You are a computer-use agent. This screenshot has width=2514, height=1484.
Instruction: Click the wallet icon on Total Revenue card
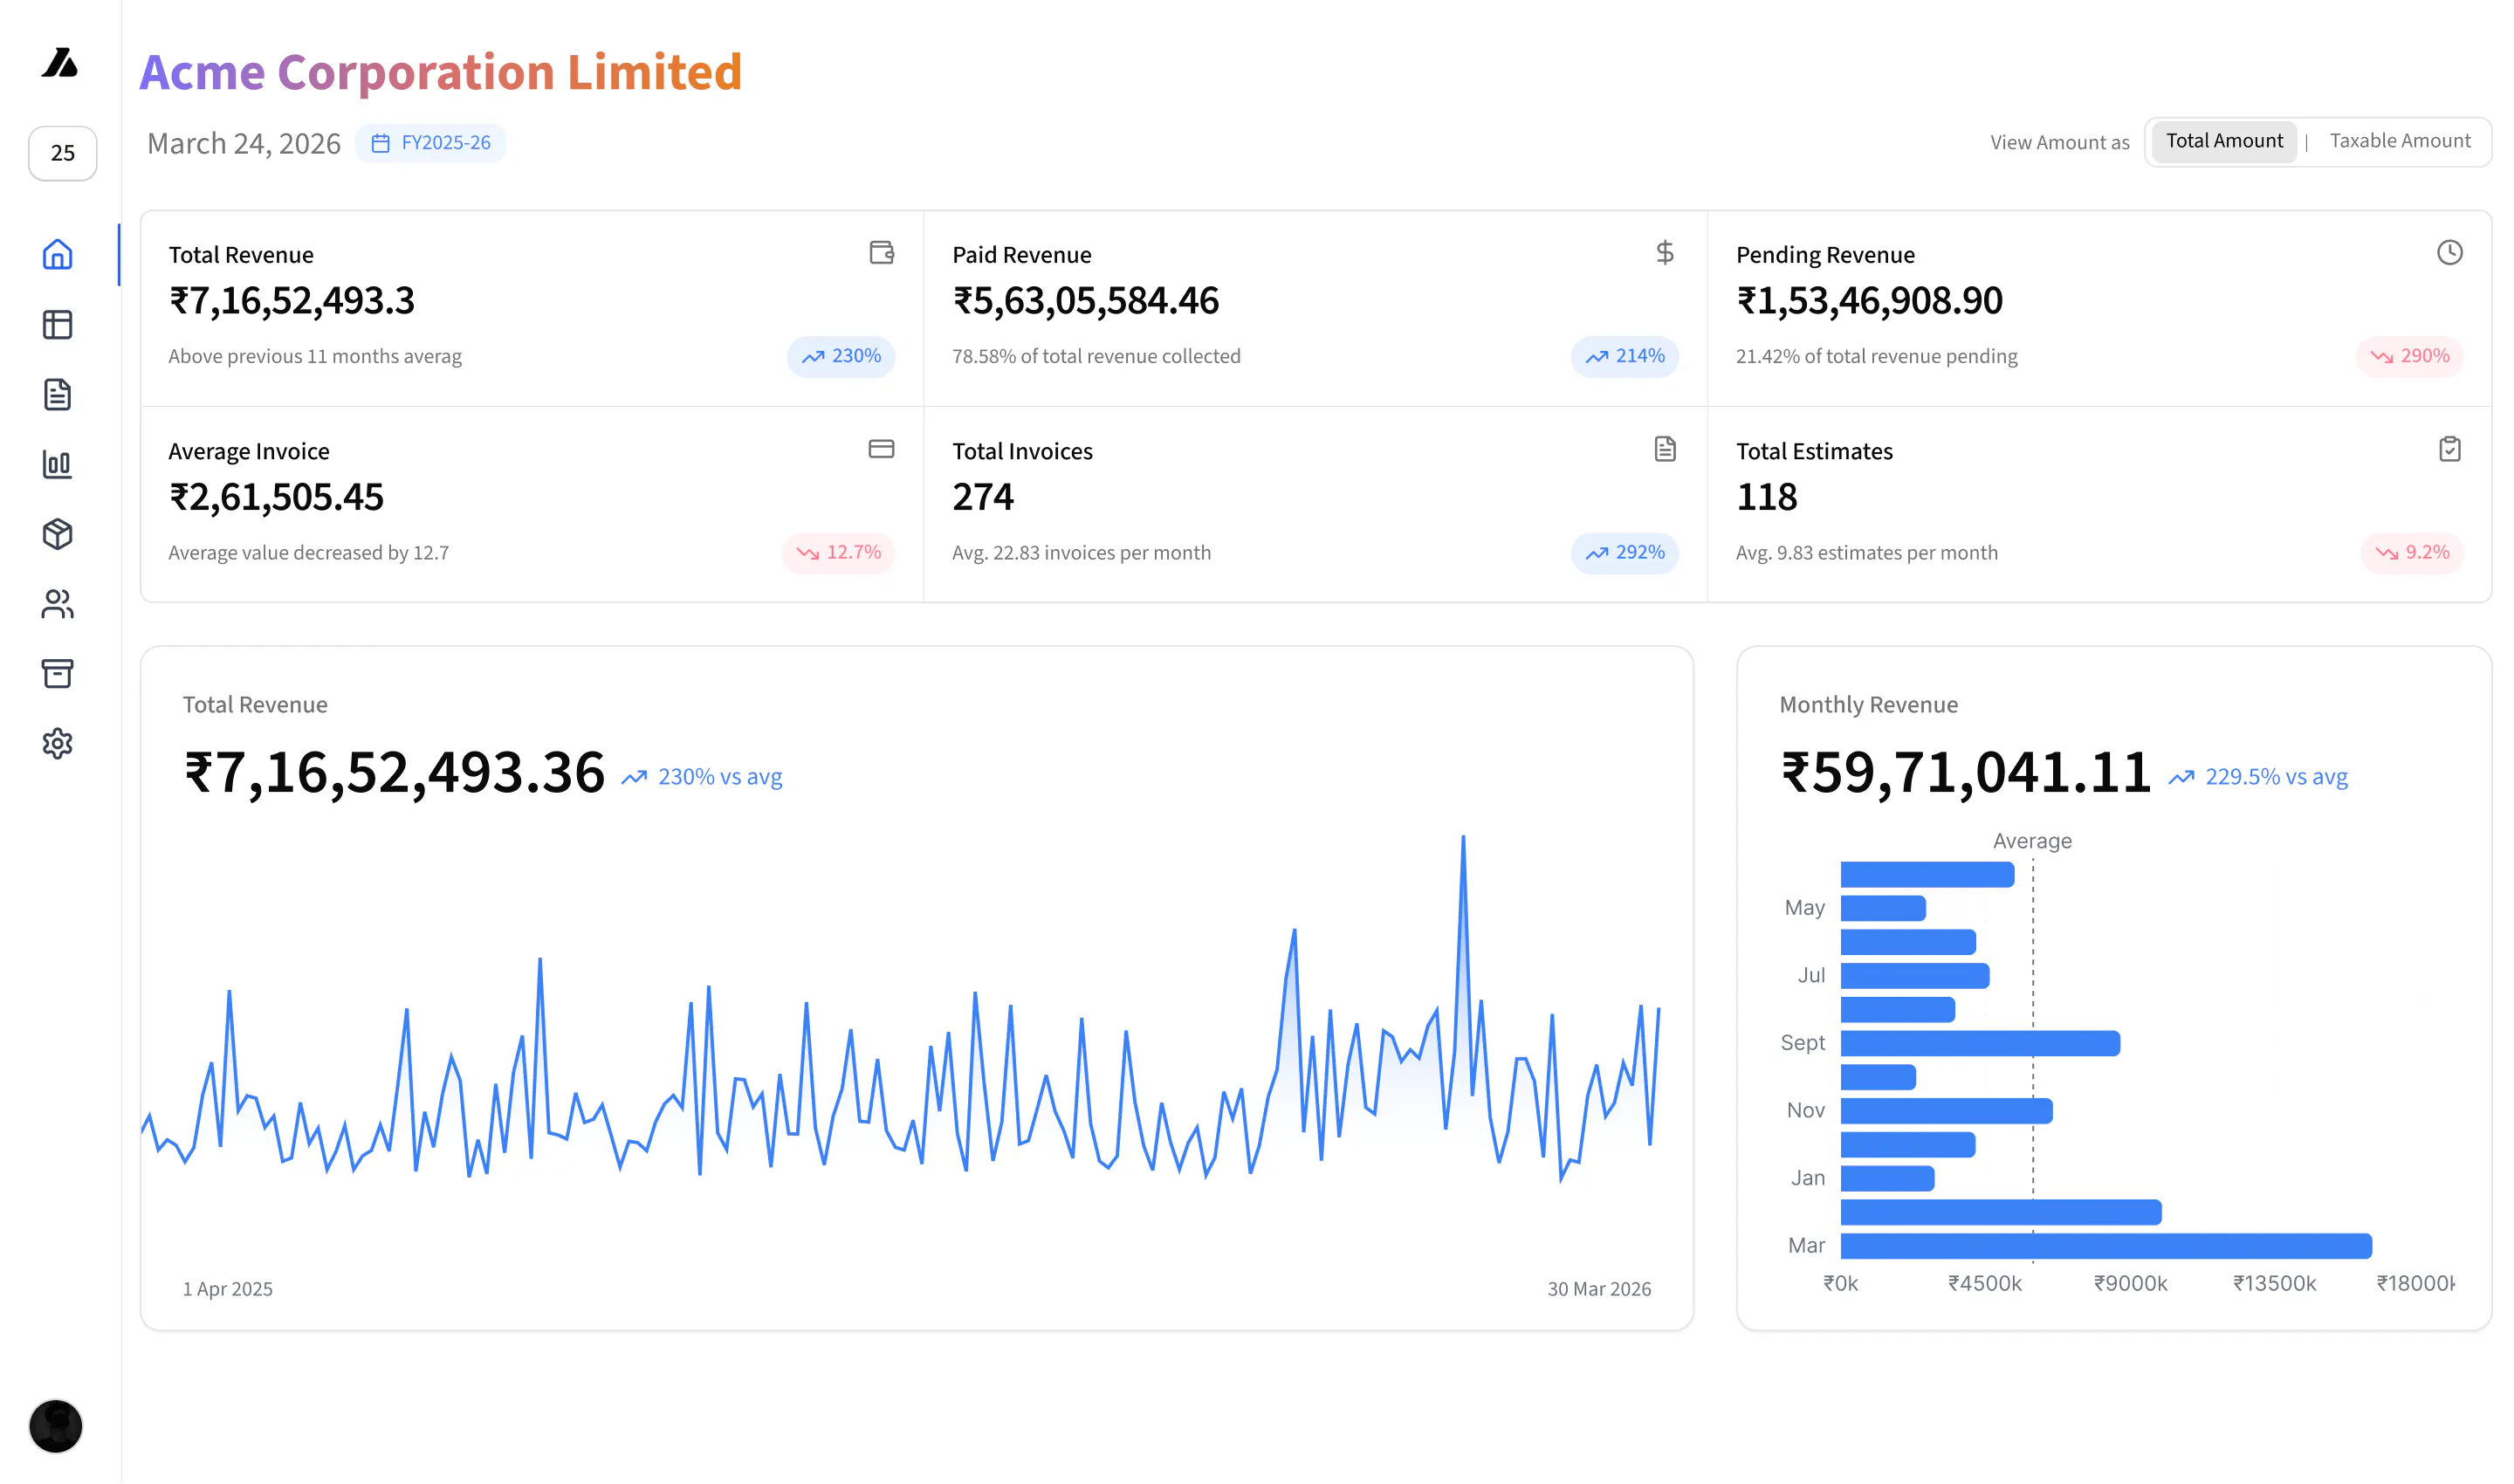881,253
